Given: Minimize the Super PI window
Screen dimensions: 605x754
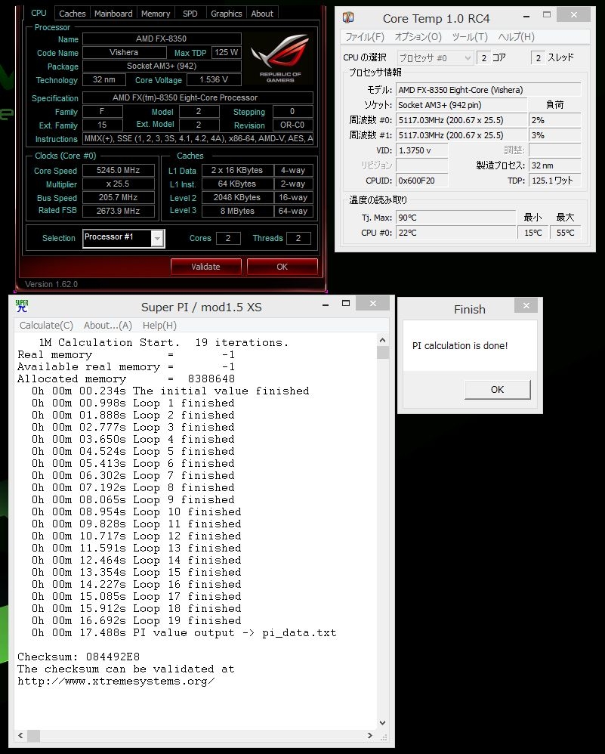Looking at the screenshot, I should [x=326, y=304].
